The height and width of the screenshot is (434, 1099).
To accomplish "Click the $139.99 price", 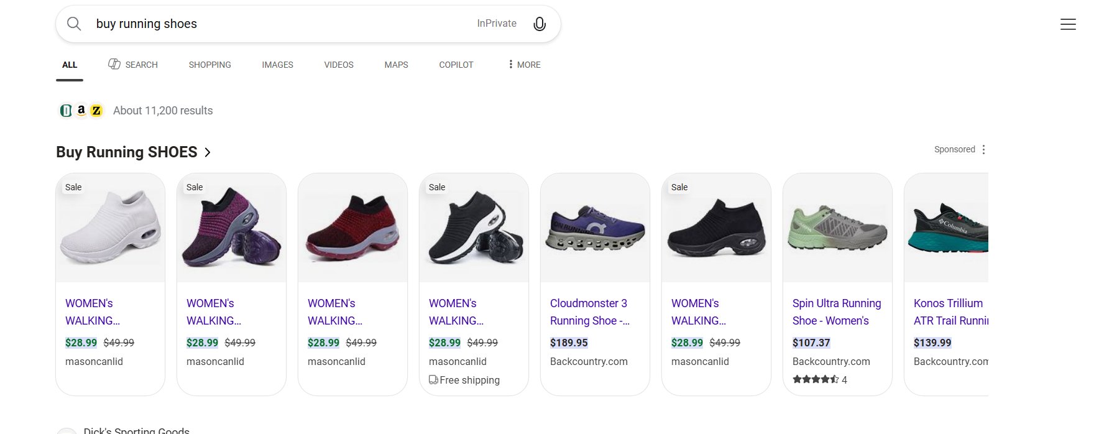I will coord(932,343).
